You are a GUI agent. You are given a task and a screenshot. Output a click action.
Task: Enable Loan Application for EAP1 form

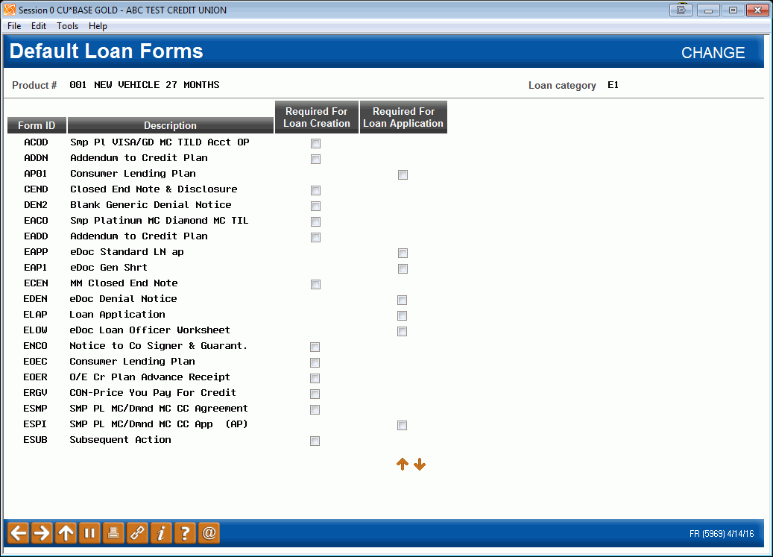(x=403, y=268)
